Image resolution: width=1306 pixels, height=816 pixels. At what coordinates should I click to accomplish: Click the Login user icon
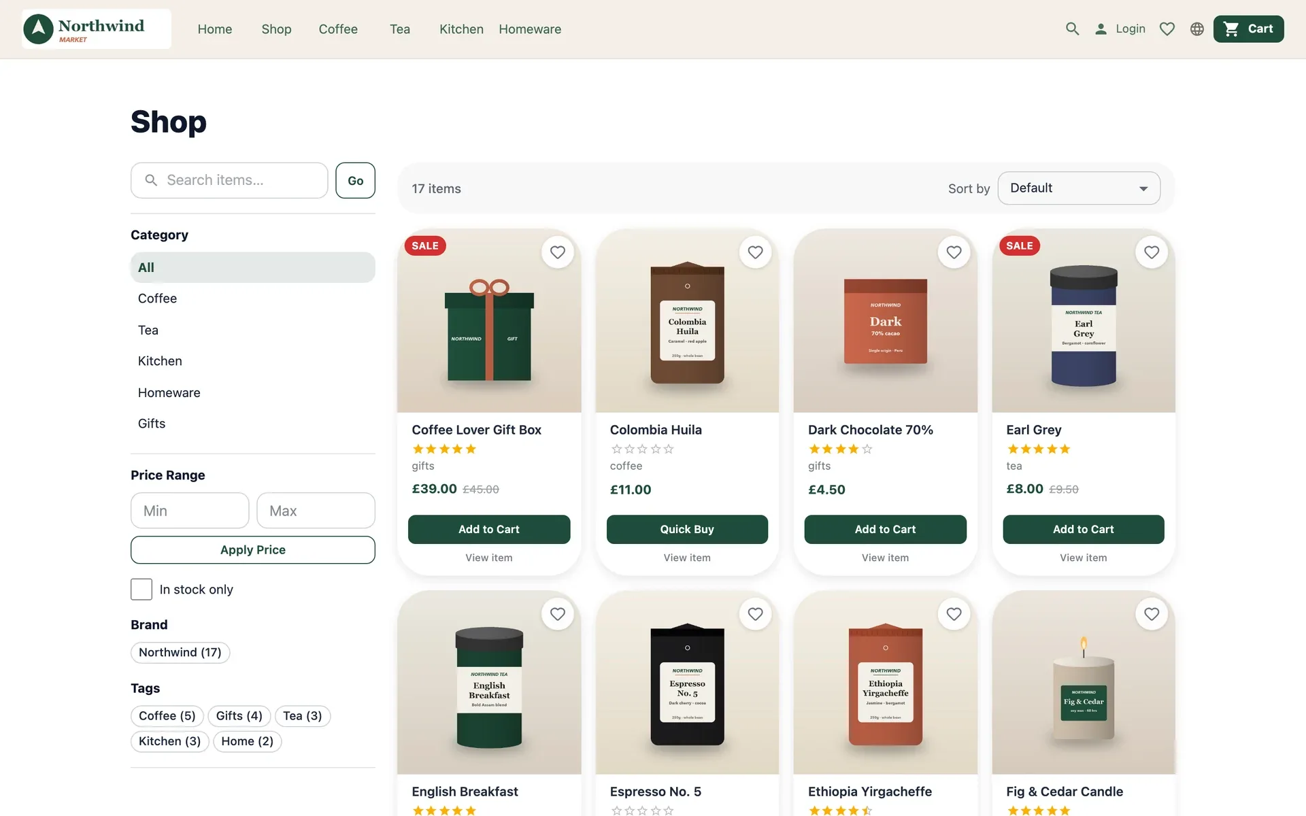coord(1101,29)
